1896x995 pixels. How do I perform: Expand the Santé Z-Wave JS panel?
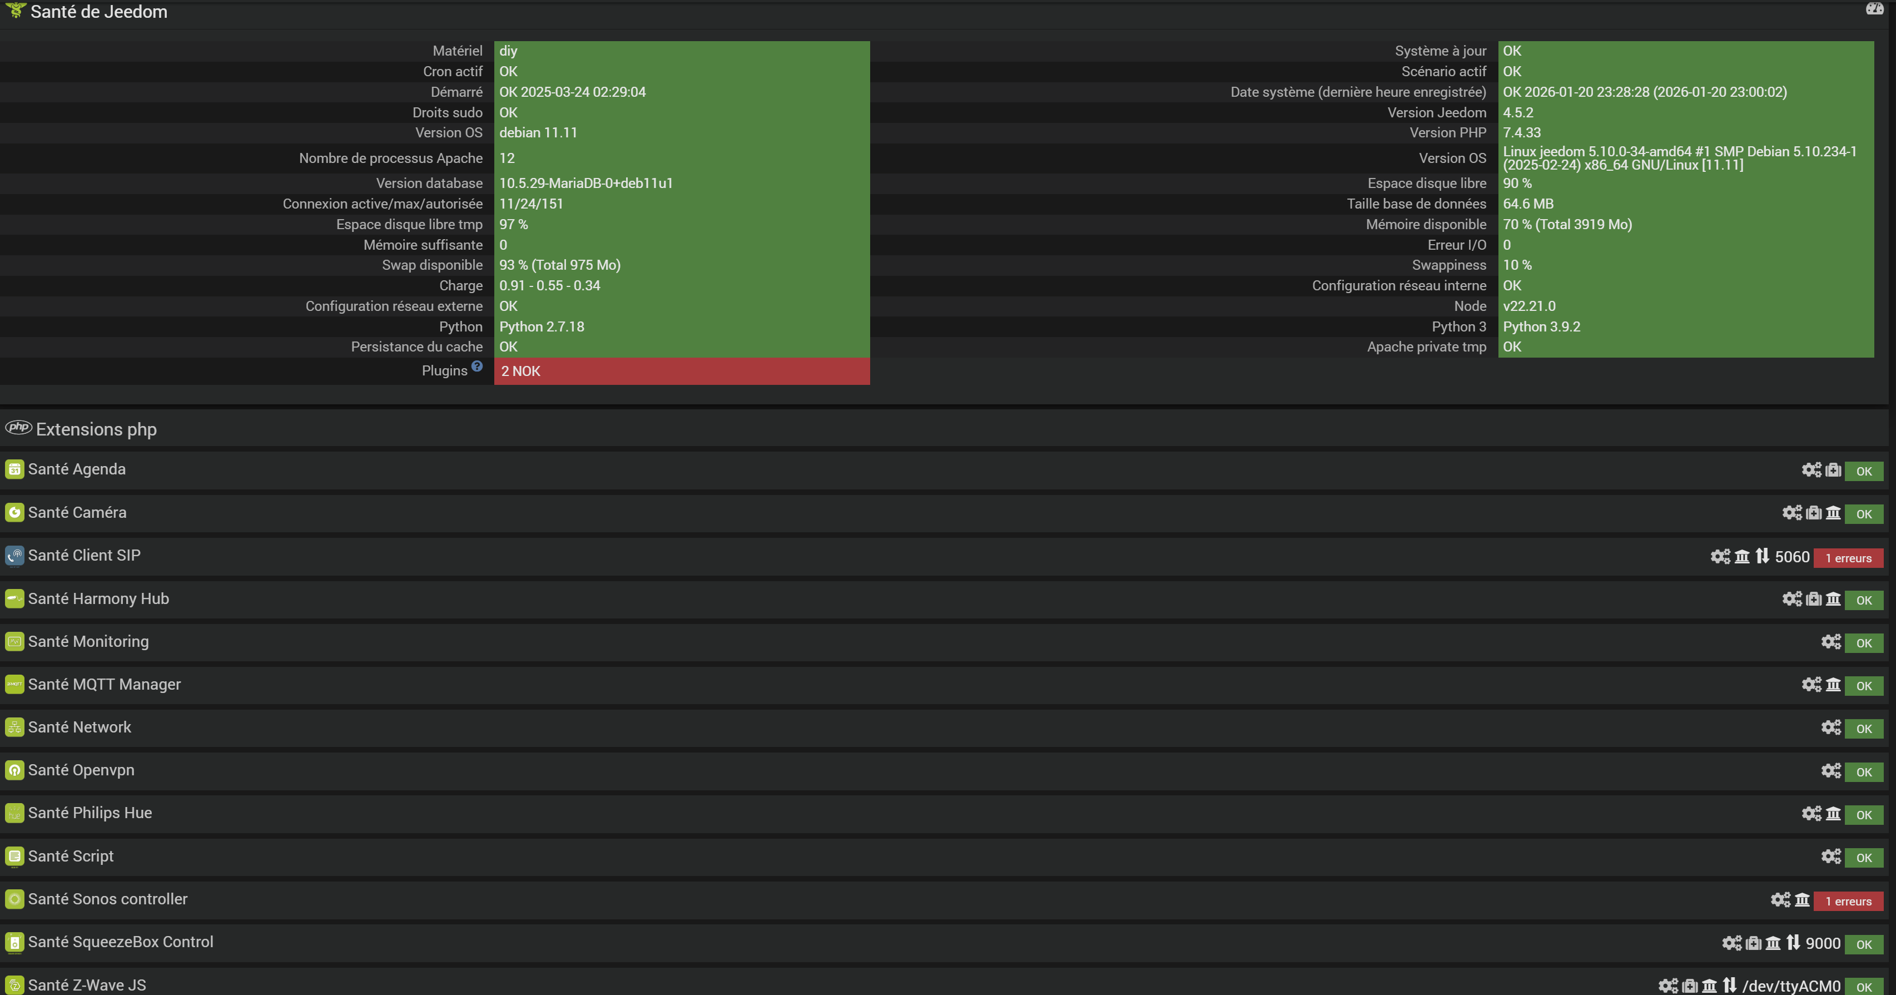87,986
